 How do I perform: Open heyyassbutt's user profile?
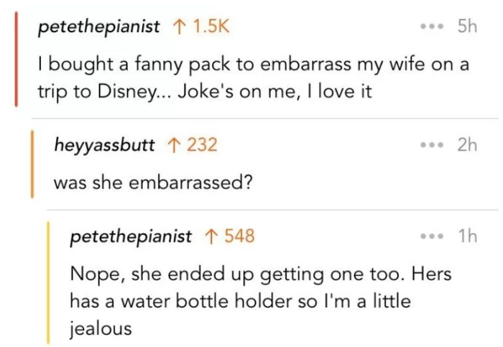pos(105,145)
